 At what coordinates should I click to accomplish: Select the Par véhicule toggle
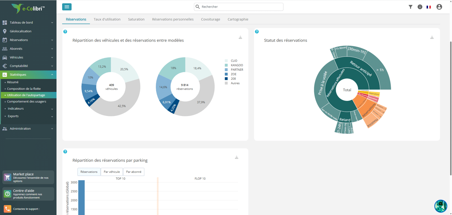[112, 172]
